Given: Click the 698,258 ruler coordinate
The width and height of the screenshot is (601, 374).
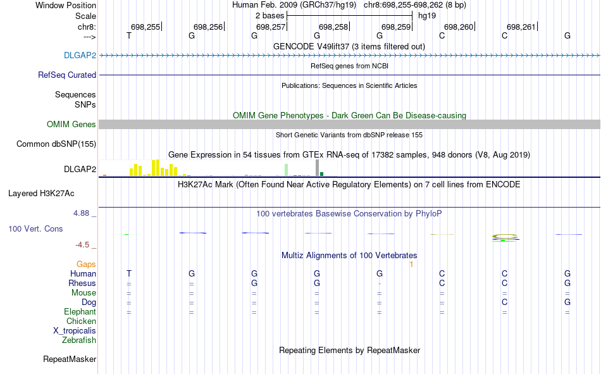Looking at the screenshot, I should [x=333, y=27].
